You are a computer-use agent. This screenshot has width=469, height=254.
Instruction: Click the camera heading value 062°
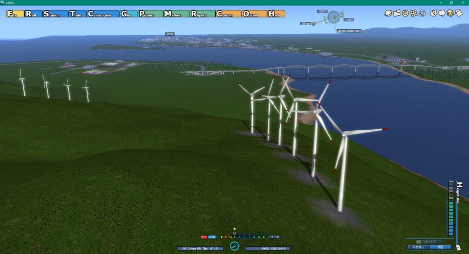pyautogui.click(x=322, y=11)
